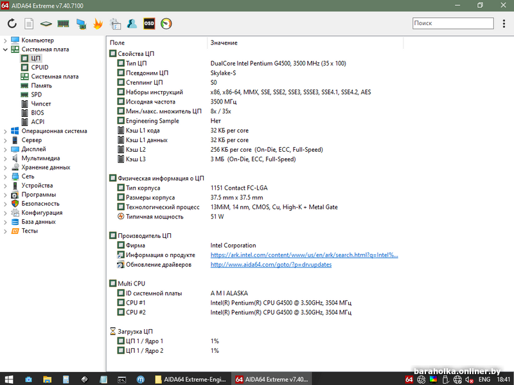Click the gauge-shaped toolbar icon

166,24
